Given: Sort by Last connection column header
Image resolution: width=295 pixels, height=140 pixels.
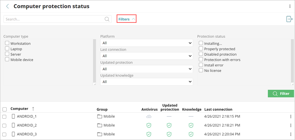Looking at the screenshot, I should click(218, 109).
